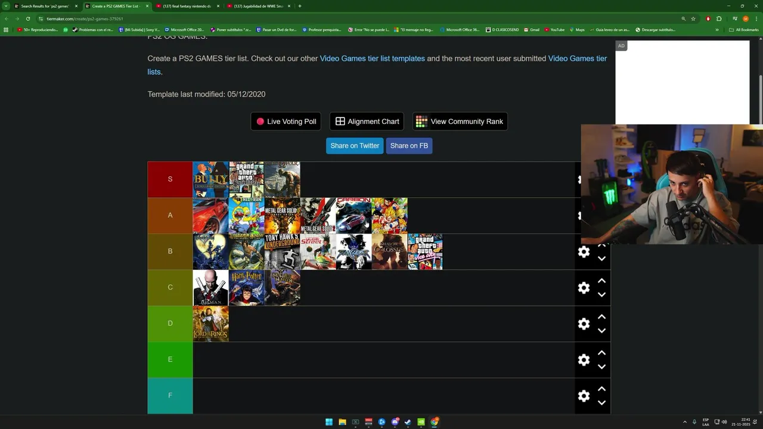Bookmark this page with star icon
This screenshot has height=429, width=763.
tap(693, 18)
